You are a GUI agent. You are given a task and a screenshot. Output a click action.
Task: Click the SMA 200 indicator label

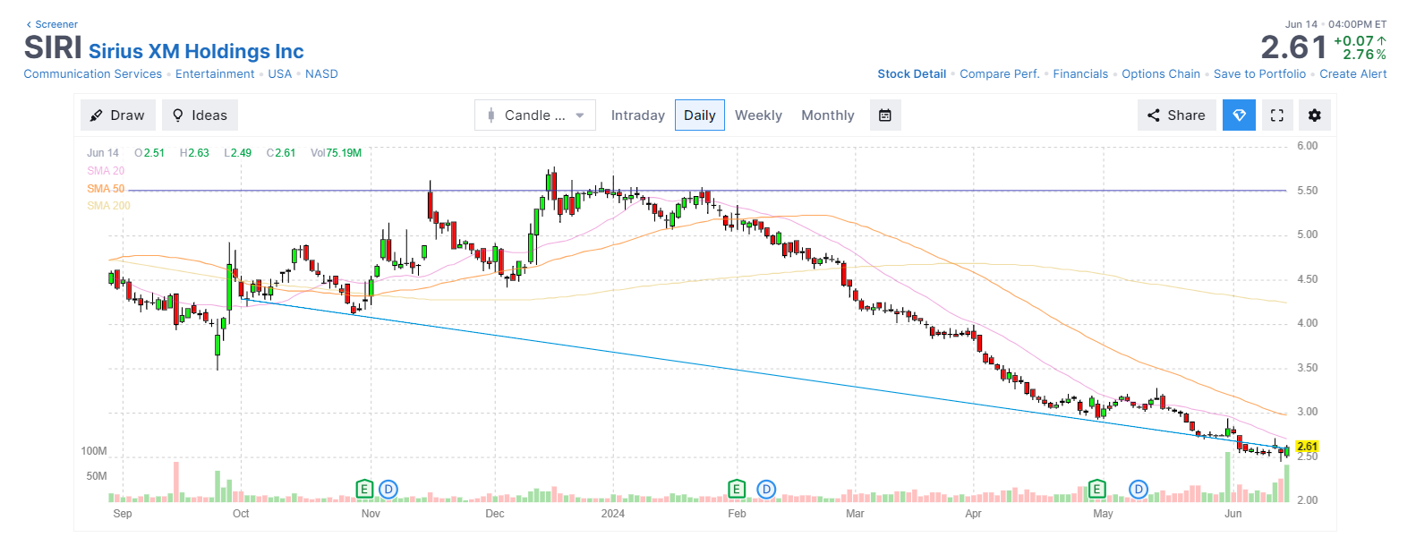[x=108, y=206]
